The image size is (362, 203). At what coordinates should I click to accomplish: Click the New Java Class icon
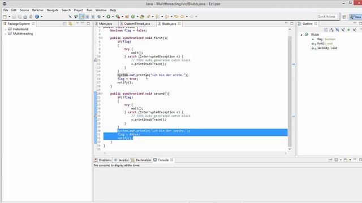coord(133,16)
